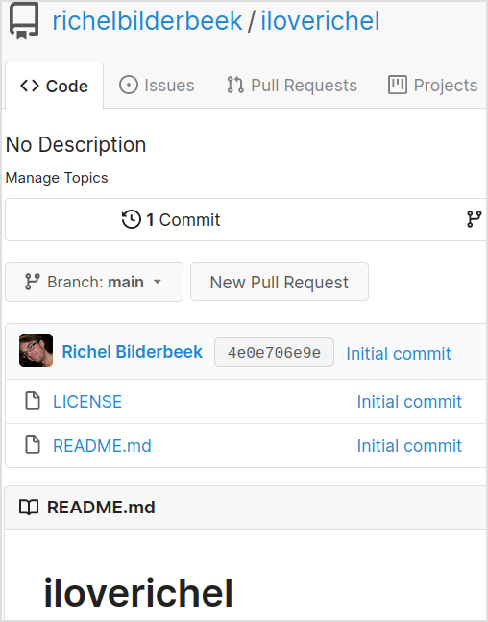Click the New Pull Request button
Viewport: 488px width, 622px height.
click(x=280, y=282)
